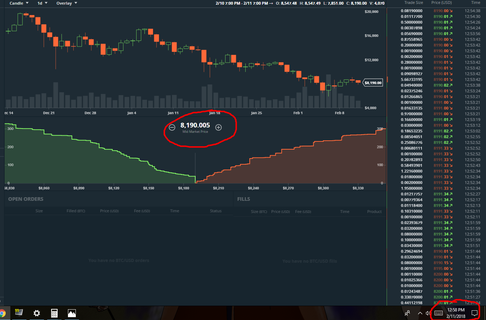Click the minus zoom-out icon by Mid Market Price

coord(172,127)
